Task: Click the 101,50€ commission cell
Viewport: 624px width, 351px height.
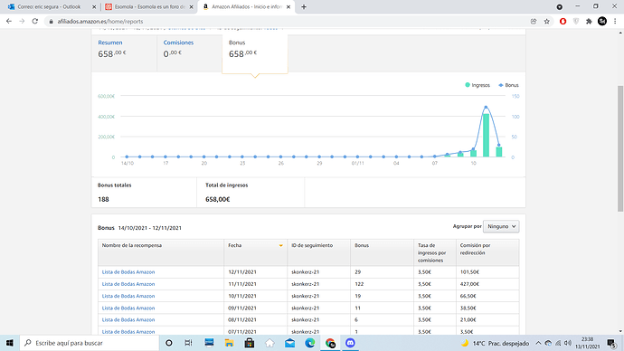Action: point(487,272)
